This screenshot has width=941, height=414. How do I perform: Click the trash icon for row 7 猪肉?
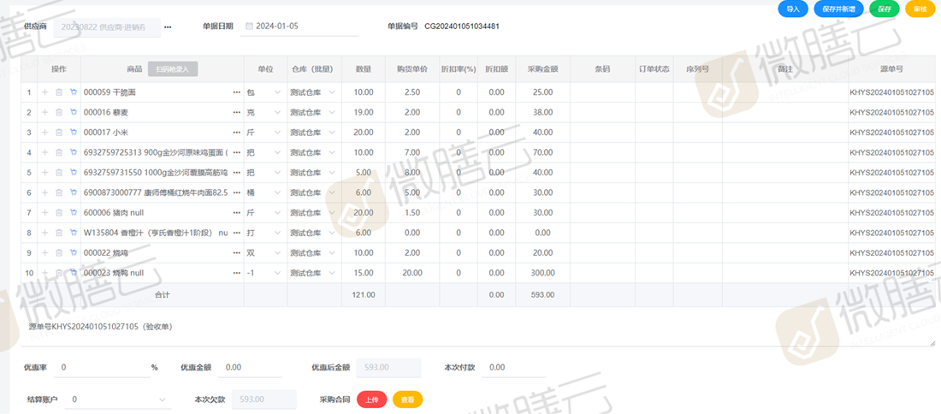tap(59, 213)
